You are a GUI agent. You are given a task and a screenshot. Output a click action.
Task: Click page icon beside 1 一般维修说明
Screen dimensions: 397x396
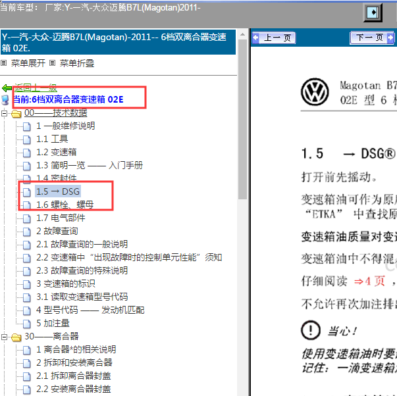pos(27,126)
